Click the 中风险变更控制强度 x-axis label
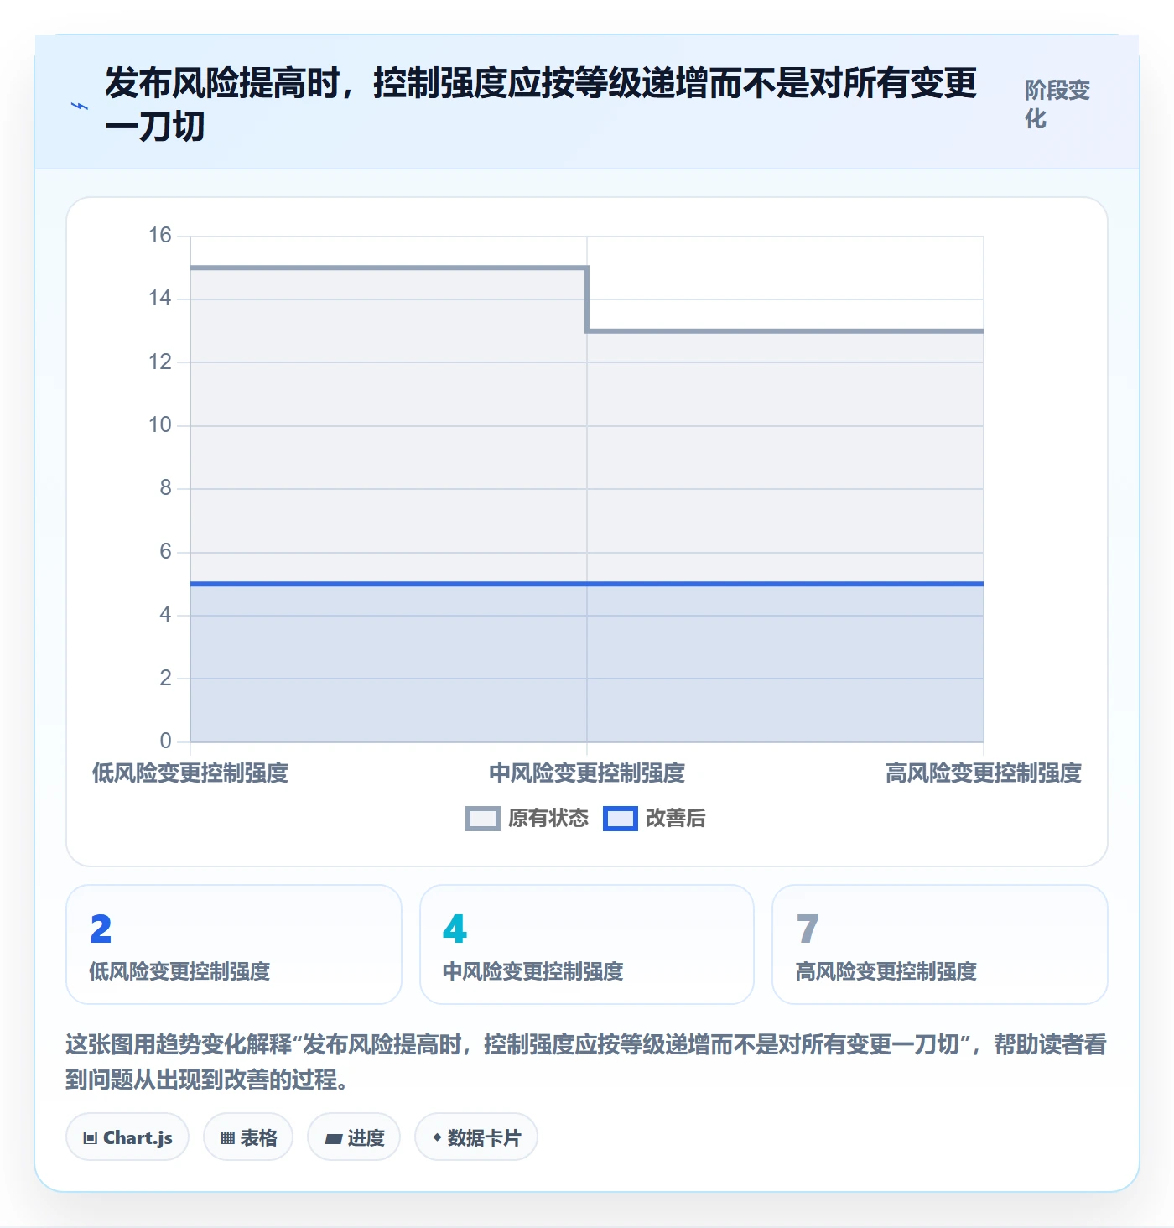 (x=587, y=773)
